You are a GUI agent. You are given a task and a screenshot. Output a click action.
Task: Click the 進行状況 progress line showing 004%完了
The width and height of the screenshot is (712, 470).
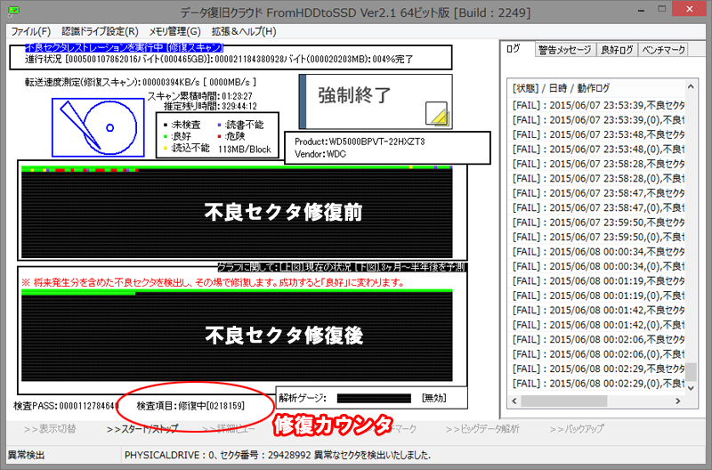[219, 59]
